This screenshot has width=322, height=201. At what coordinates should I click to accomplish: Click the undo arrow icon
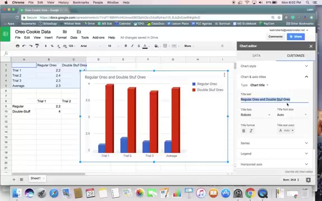point(24,46)
